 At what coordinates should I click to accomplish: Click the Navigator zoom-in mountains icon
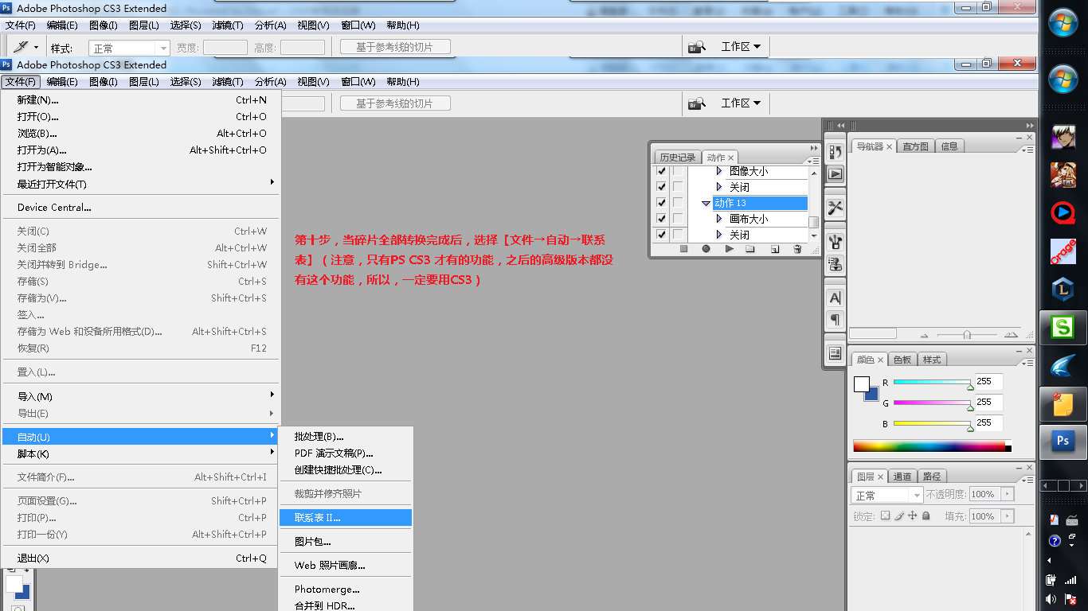pos(1011,335)
